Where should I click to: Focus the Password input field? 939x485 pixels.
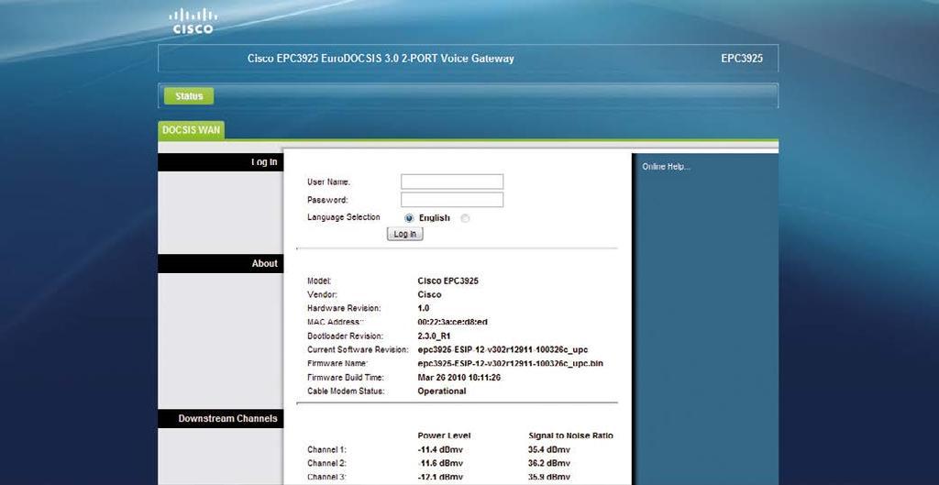click(452, 200)
